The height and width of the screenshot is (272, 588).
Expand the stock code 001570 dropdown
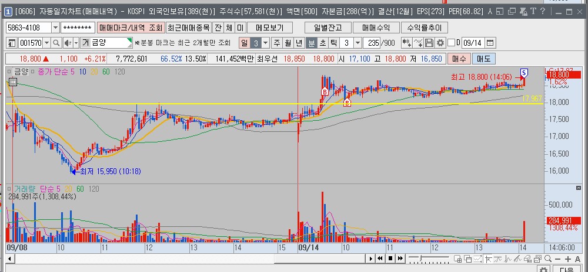47,43
